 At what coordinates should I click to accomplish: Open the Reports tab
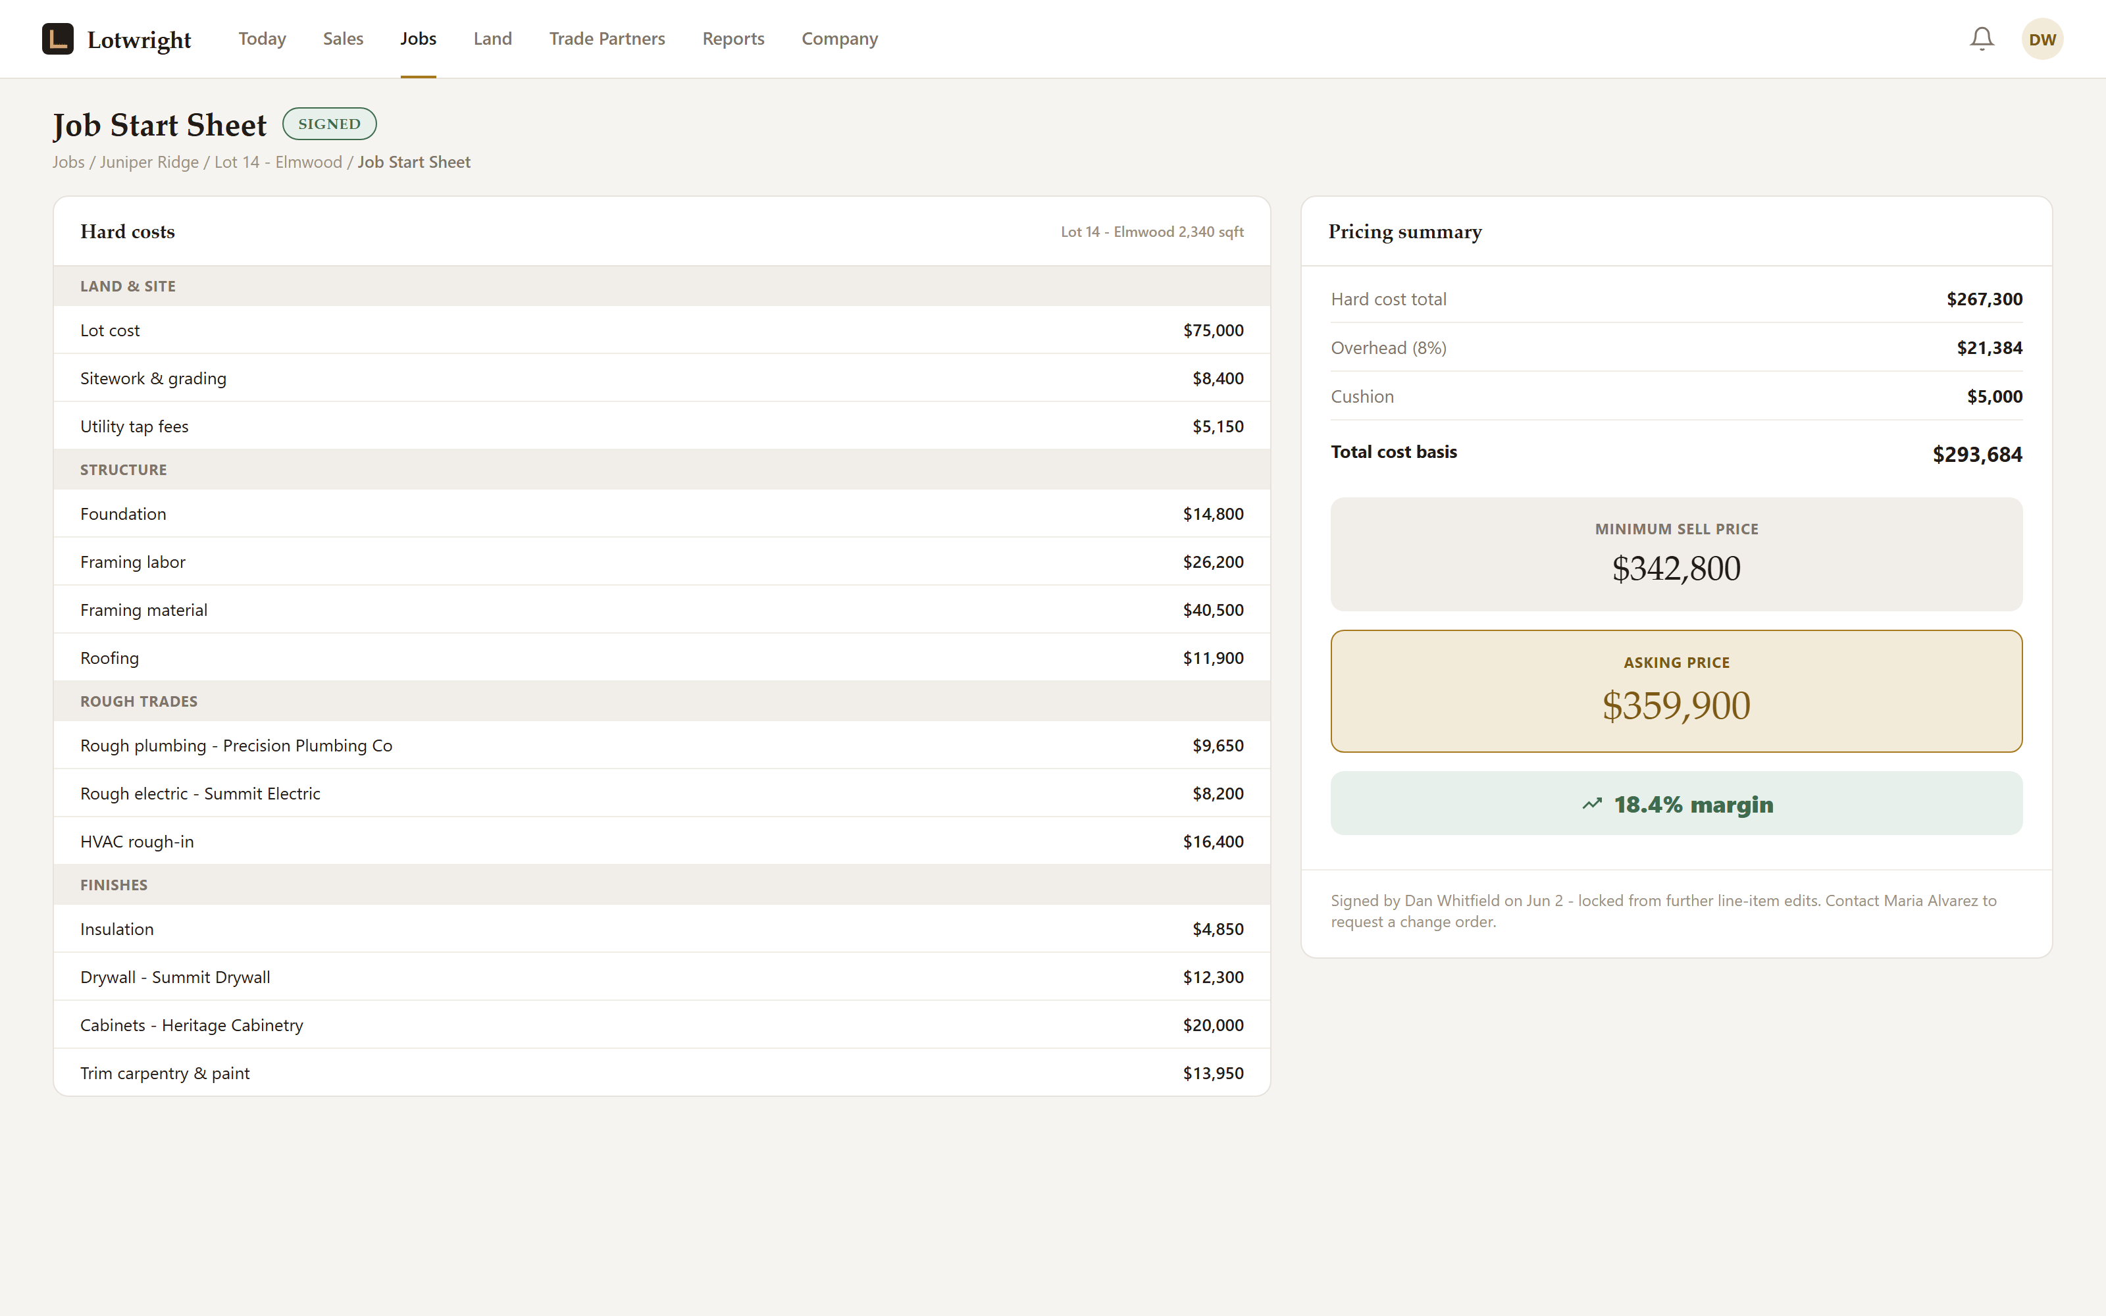point(732,38)
